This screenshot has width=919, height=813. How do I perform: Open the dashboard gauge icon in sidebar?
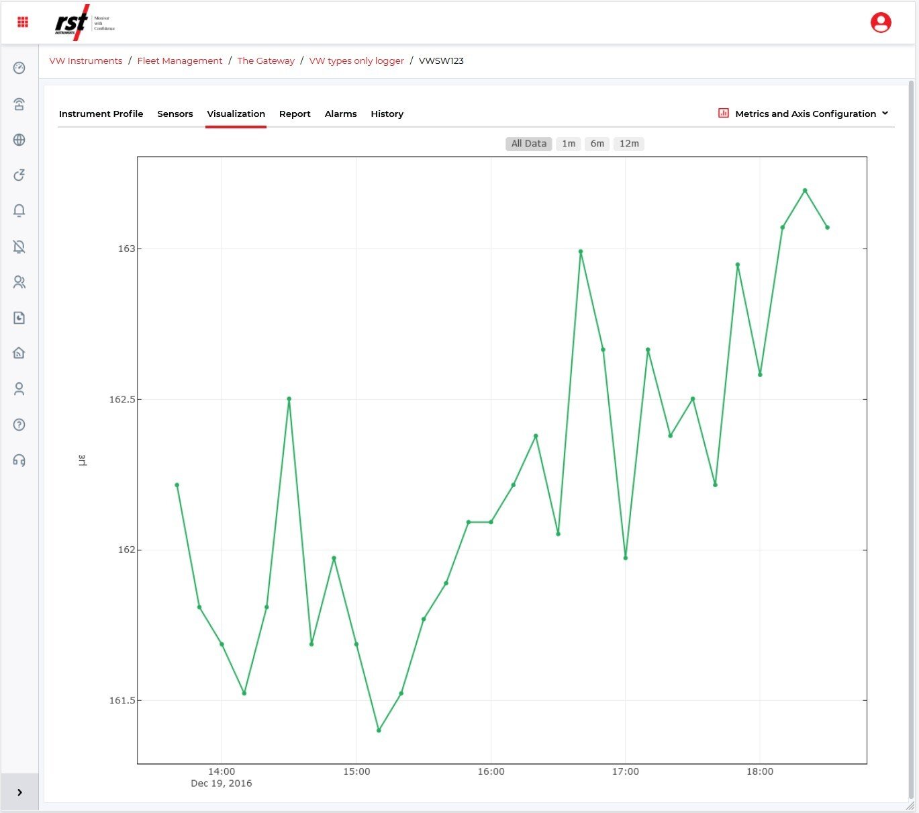point(19,68)
